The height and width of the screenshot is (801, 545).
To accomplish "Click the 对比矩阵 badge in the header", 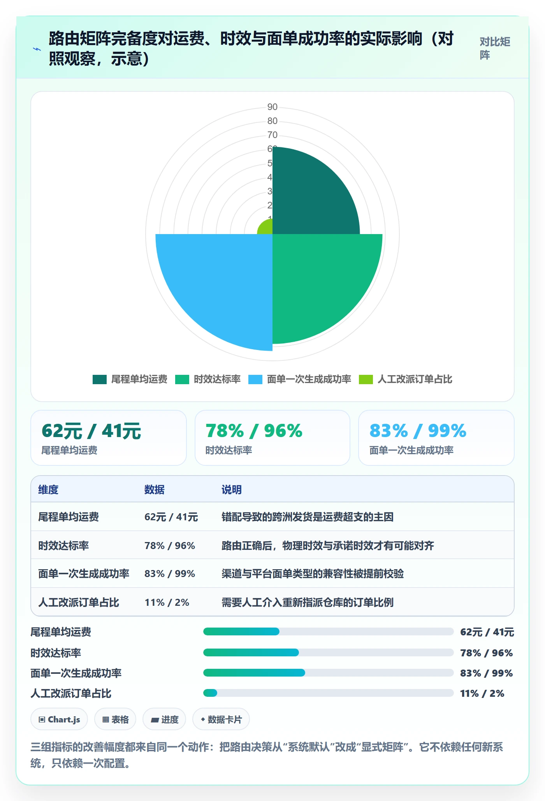I will click(495, 48).
